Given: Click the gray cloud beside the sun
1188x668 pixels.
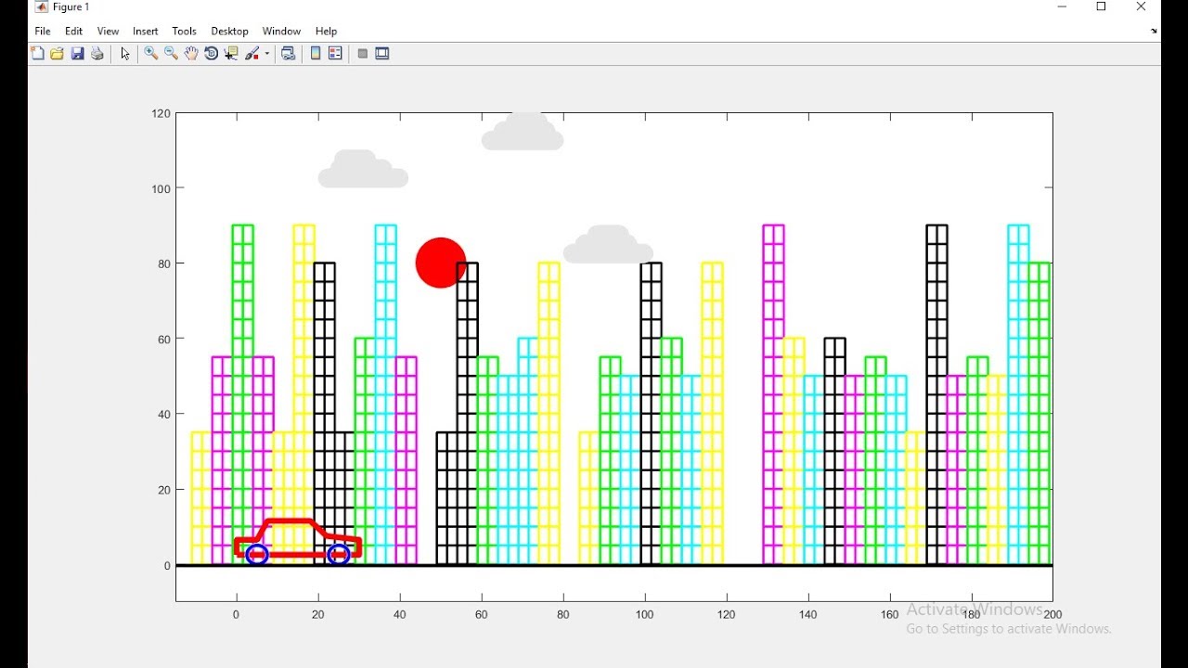Looking at the screenshot, I should click(608, 245).
